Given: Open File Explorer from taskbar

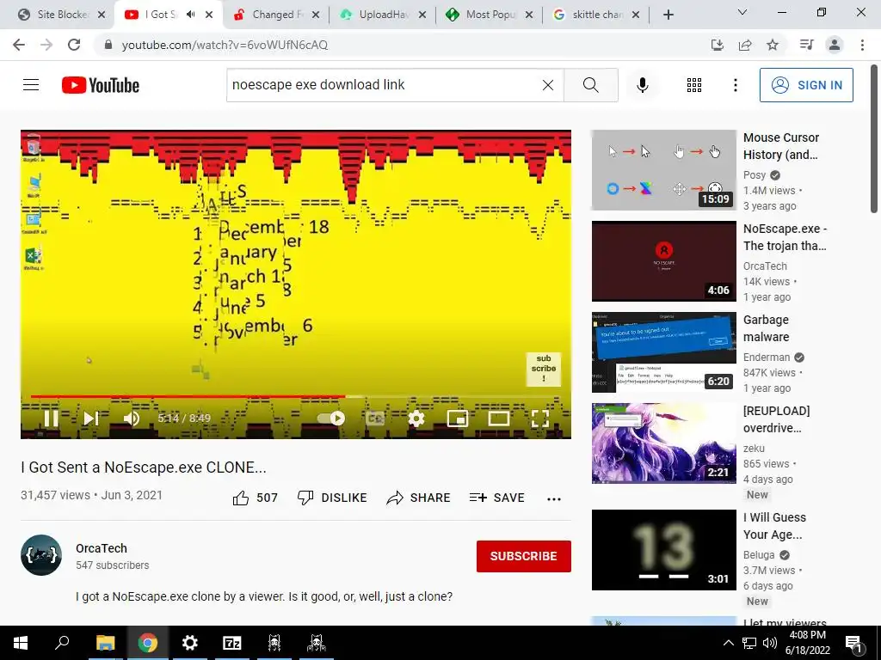Looking at the screenshot, I should 105,643.
